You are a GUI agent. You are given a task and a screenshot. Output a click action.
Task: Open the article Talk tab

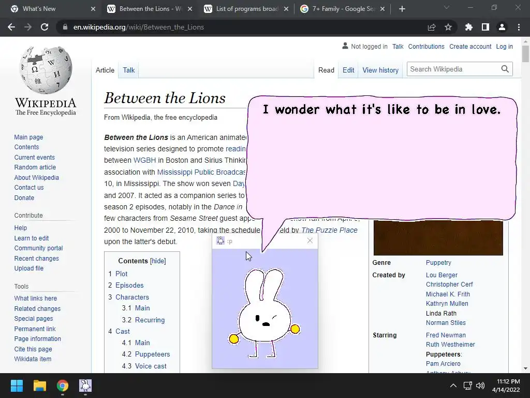128,70
